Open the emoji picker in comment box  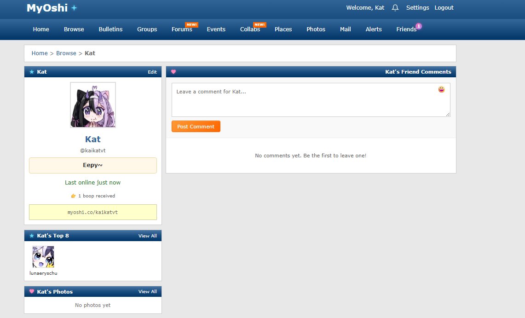441,89
